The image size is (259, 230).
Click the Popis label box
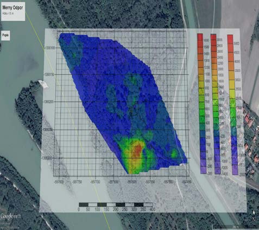pyautogui.click(x=5, y=35)
